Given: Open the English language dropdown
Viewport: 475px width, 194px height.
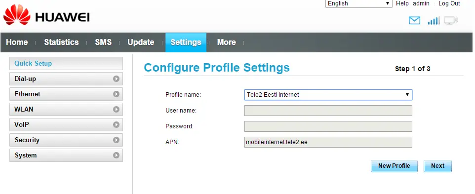Looking at the screenshot, I should (x=358, y=3).
